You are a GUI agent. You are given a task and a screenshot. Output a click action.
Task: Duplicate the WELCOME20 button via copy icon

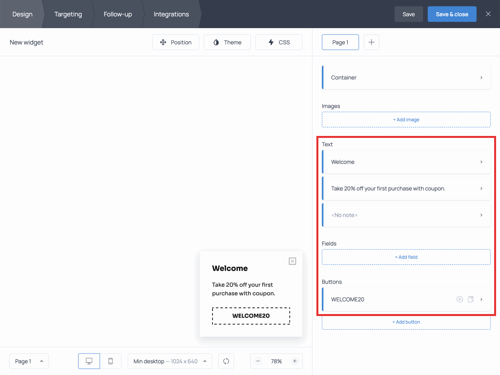(x=471, y=299)
